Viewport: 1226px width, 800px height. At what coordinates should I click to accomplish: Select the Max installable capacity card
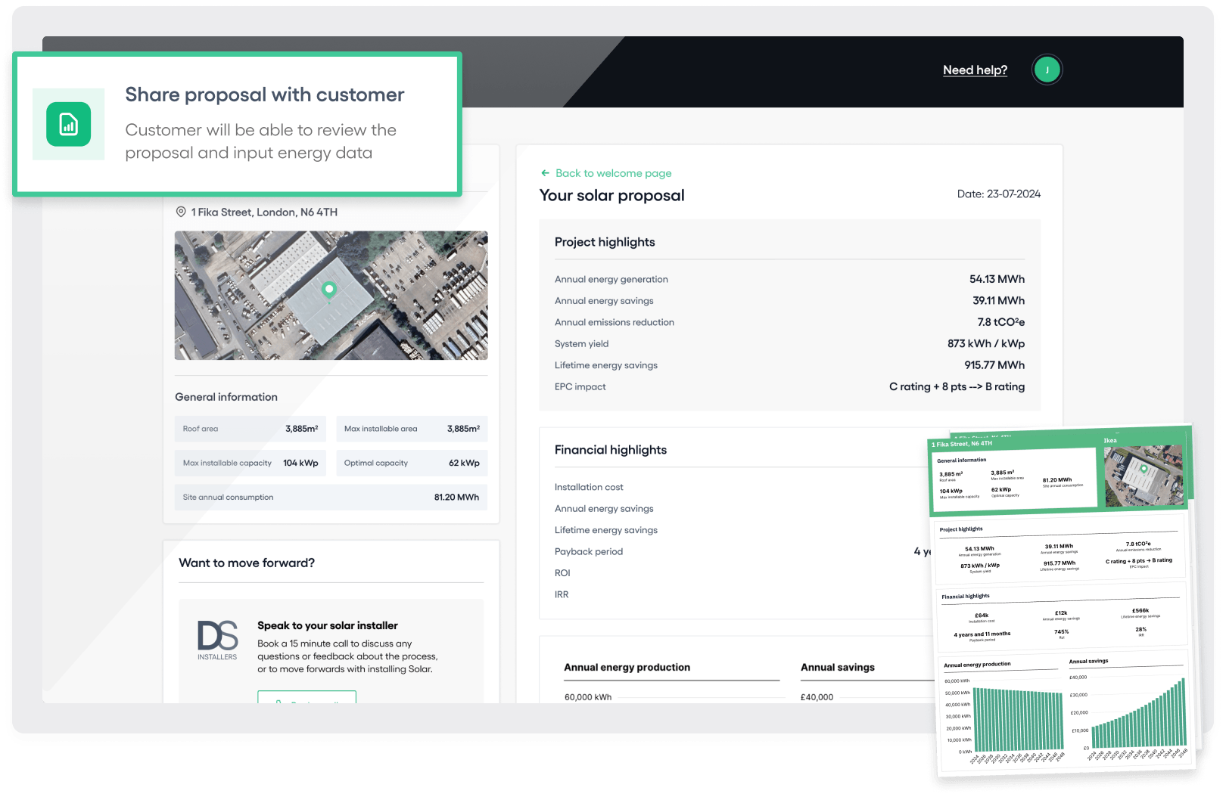pos(250,463)
